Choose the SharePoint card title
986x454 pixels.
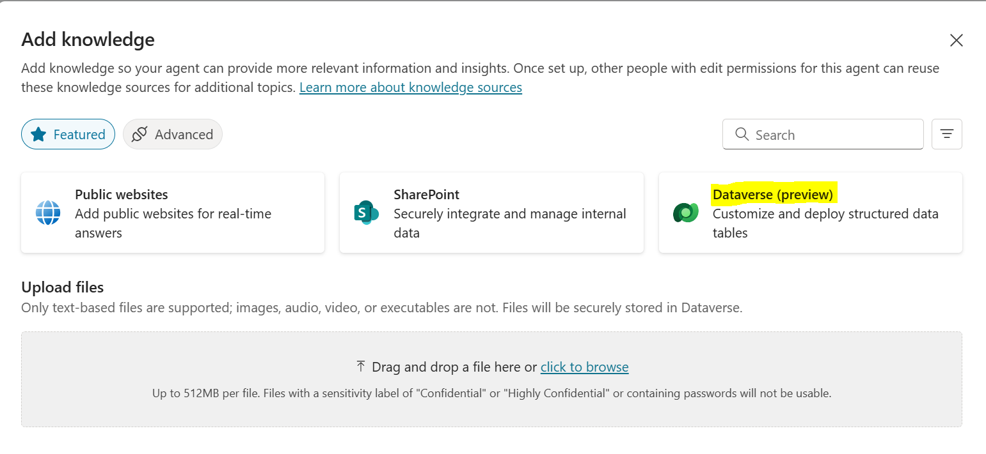coord(426,194)
